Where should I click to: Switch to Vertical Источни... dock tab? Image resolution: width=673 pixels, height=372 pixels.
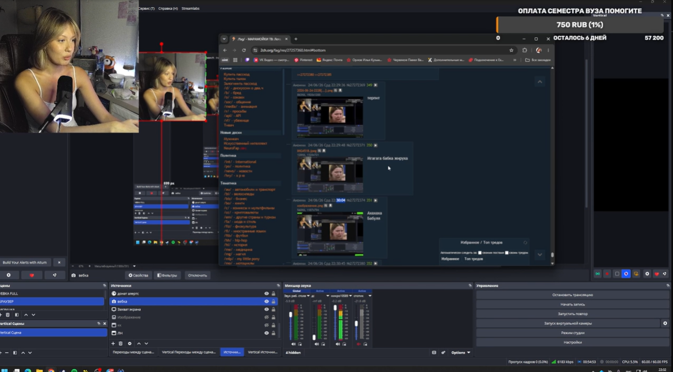pos(263,352)
